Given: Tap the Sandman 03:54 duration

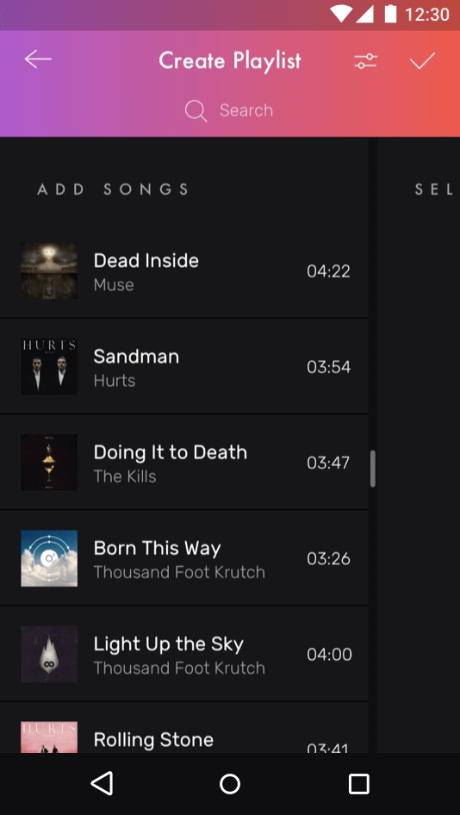Looking at the screenshot, I should 328,367.
